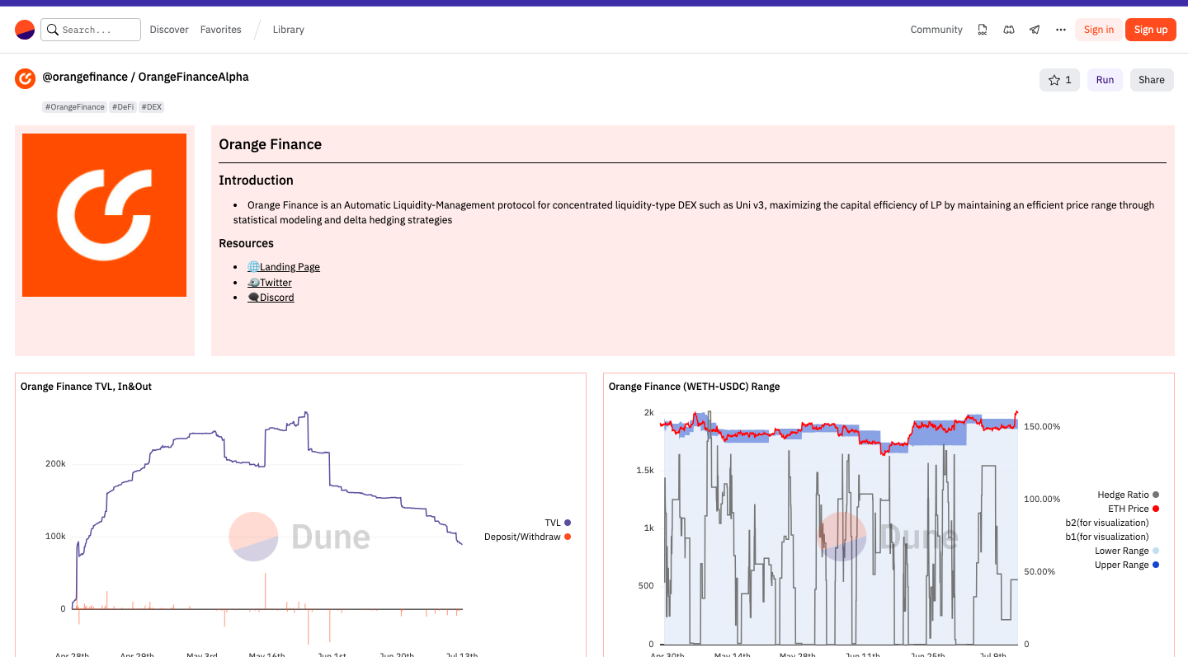
Task: Toggle the TVL series in the legend
Action: point(558,523)
